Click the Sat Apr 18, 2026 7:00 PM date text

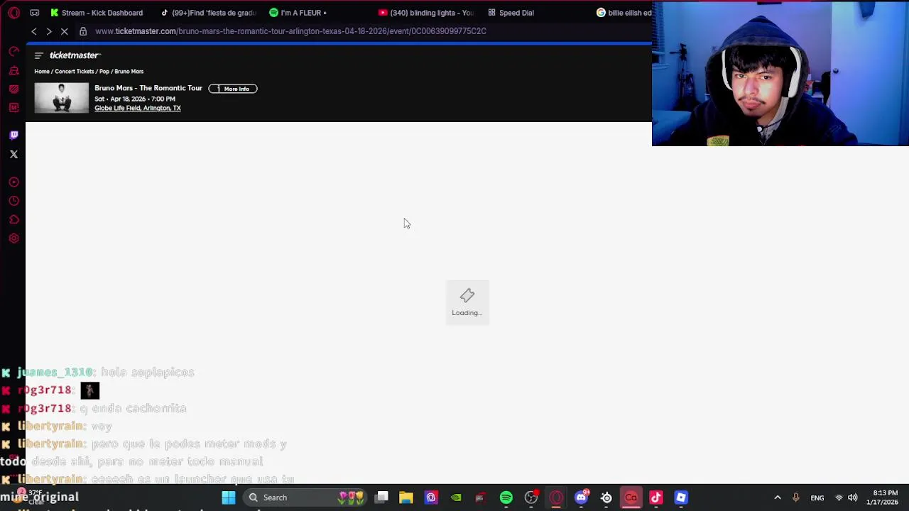pos(135,99)
